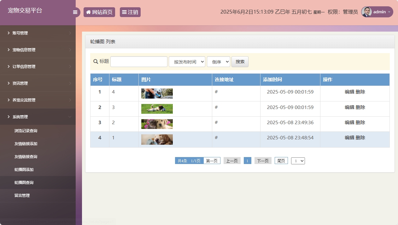Click the 操作 column header
Viewport: 398px width, 225px height.
pyautogui.click(x=355, y=80)
